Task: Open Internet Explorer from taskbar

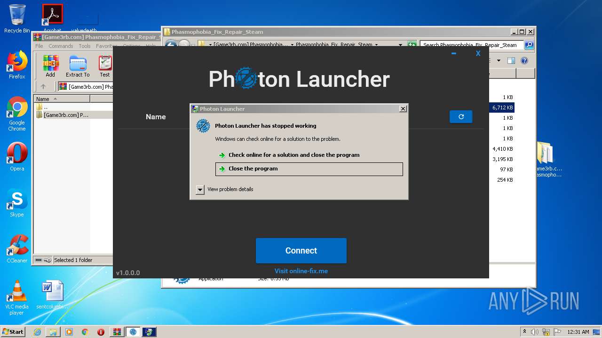Action: click(37, 332)
